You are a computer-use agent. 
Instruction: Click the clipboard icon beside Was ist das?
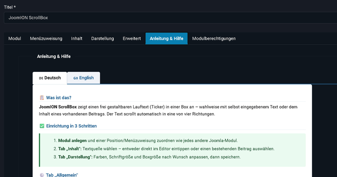click(x=42, y=98)
